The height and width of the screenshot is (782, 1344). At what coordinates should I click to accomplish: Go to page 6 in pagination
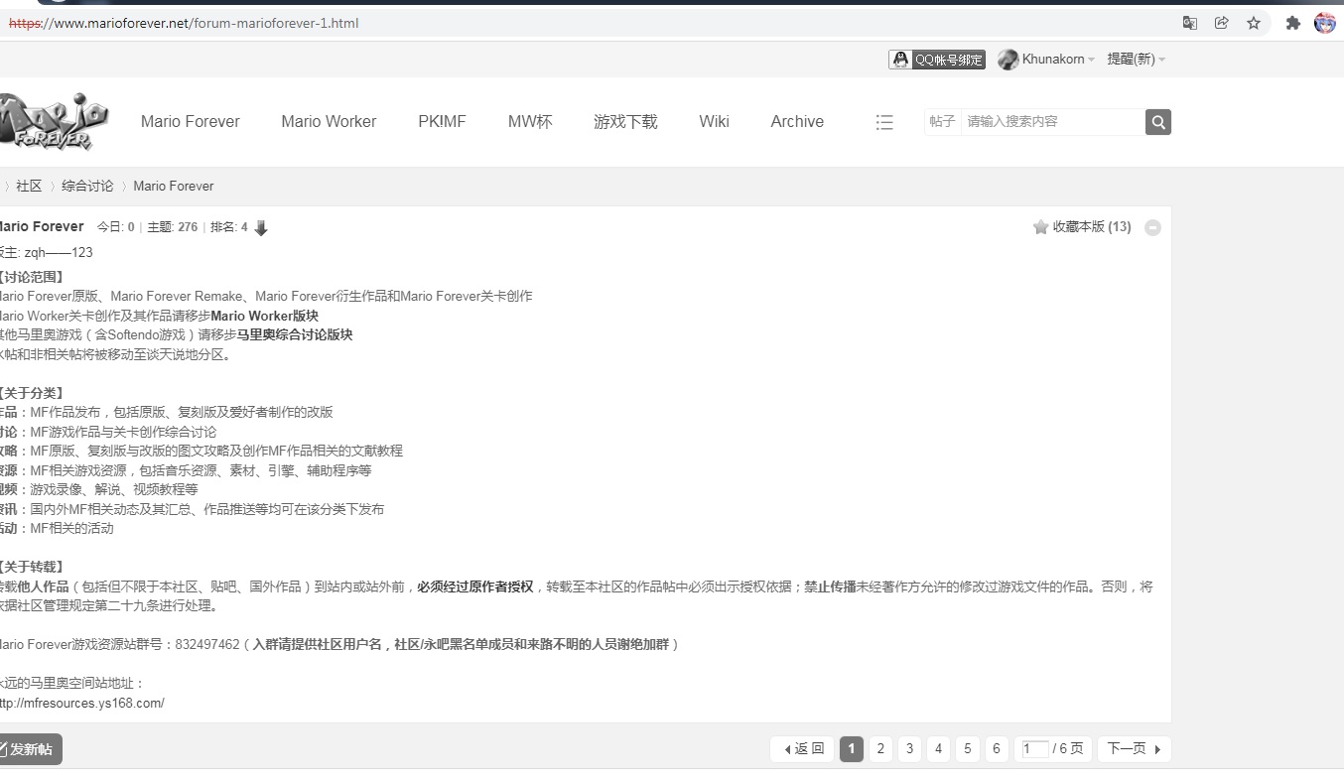[x=997, y=748]
